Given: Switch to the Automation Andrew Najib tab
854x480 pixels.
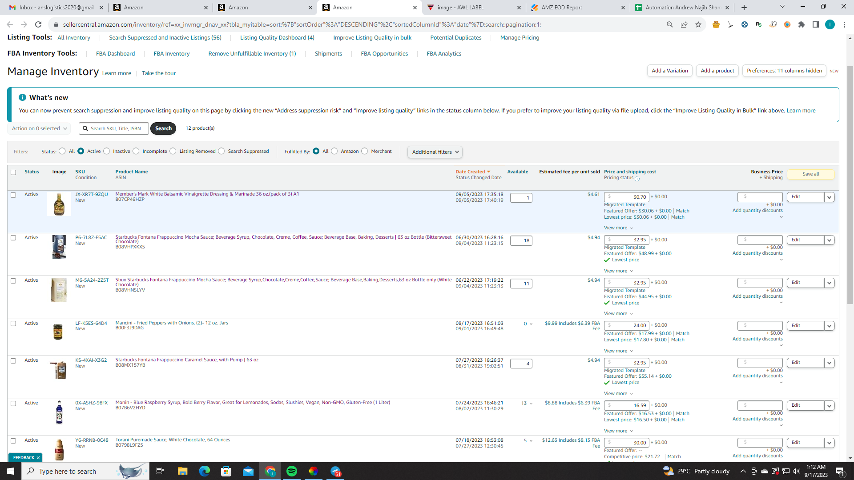Looking at the screenshot, I should 682,8.
